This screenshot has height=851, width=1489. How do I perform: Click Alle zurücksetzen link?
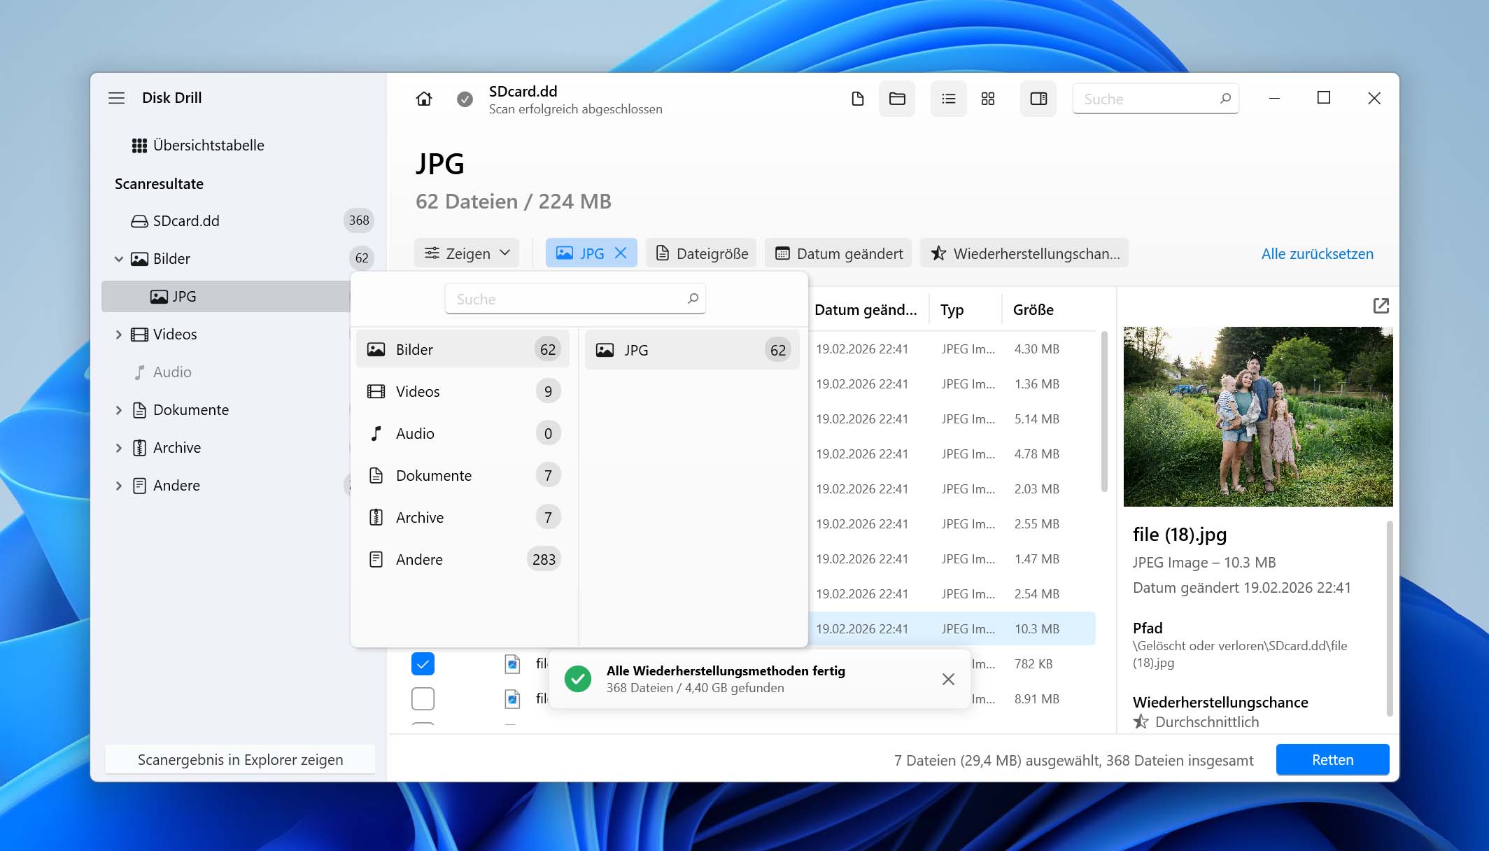(x=1317, y=253)
